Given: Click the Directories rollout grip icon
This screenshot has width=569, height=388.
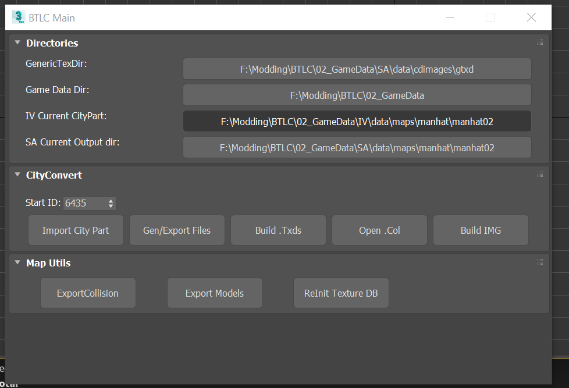Looking at the screenshot, I should click(540, 42).
